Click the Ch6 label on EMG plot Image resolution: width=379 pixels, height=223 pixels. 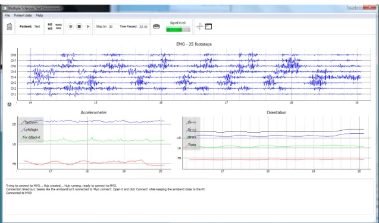[13, 66]
